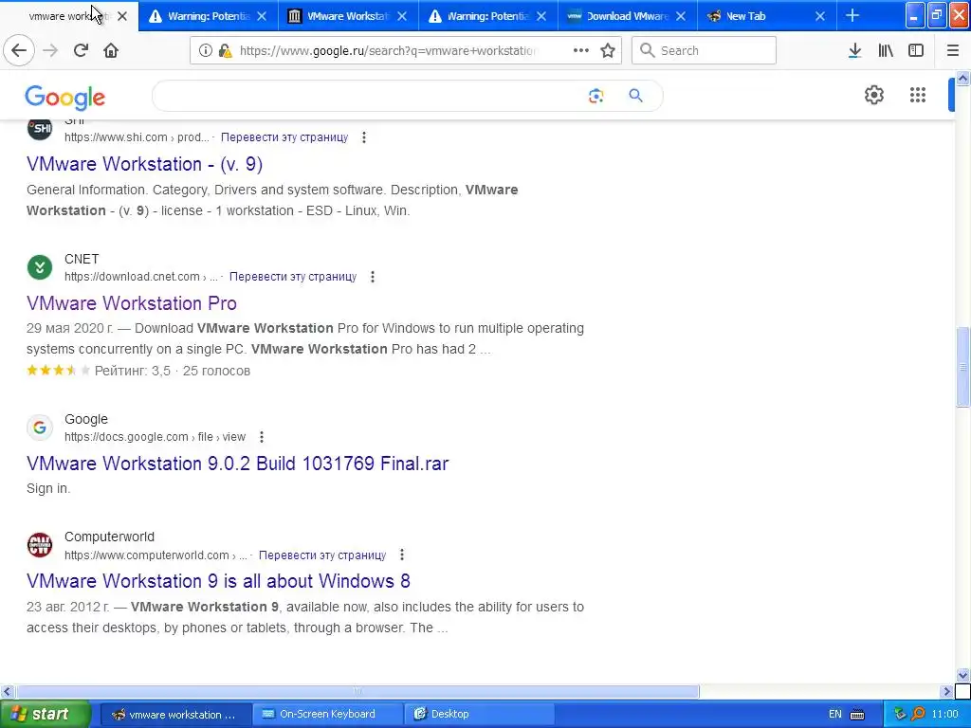Screen dimensions: 971x728
Task: Open more options for SHI result
Action: pos(364,137)
